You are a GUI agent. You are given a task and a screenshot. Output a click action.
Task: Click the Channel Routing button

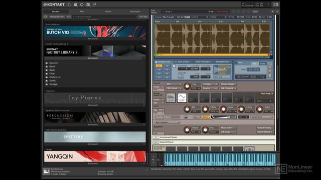264,128
